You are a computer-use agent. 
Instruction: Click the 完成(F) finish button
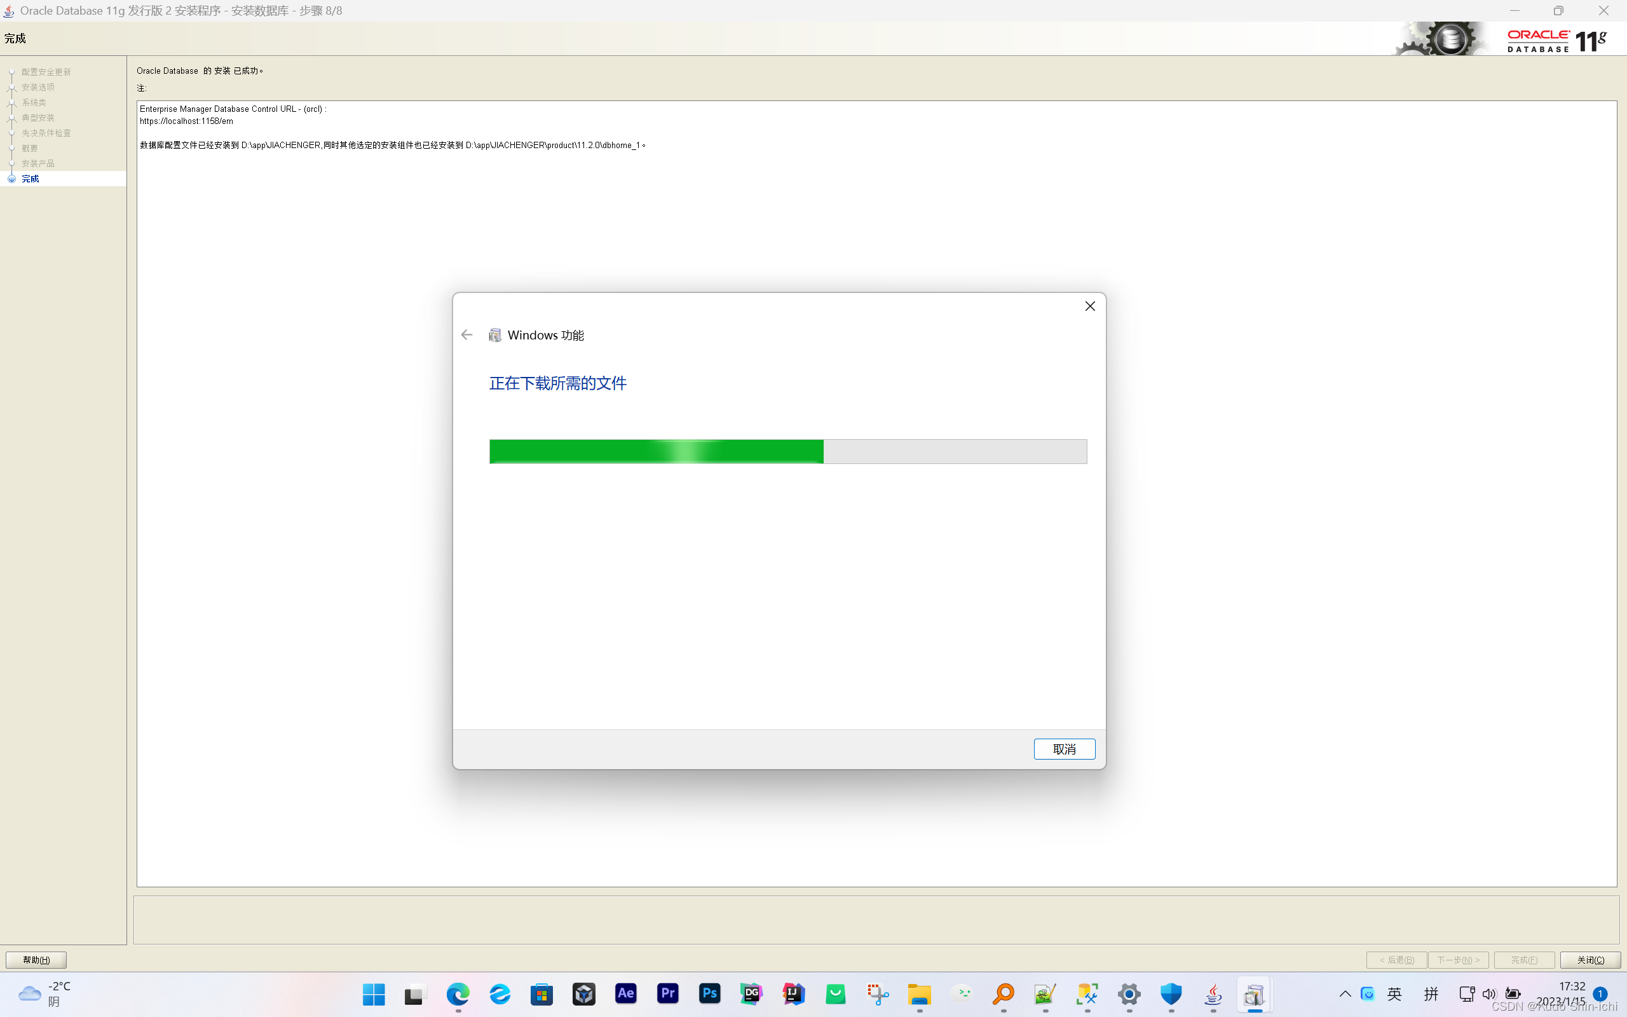click(x=1524, y=960)
